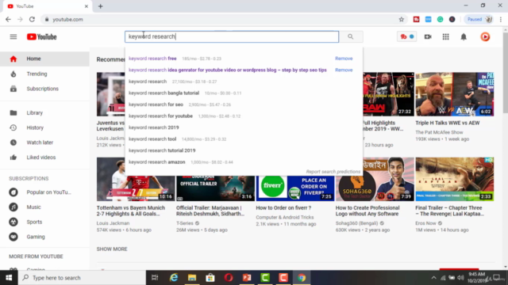Go to Home in the sidebar
The width and height of the screenshot is (508, 285).
tap(44, 59)
